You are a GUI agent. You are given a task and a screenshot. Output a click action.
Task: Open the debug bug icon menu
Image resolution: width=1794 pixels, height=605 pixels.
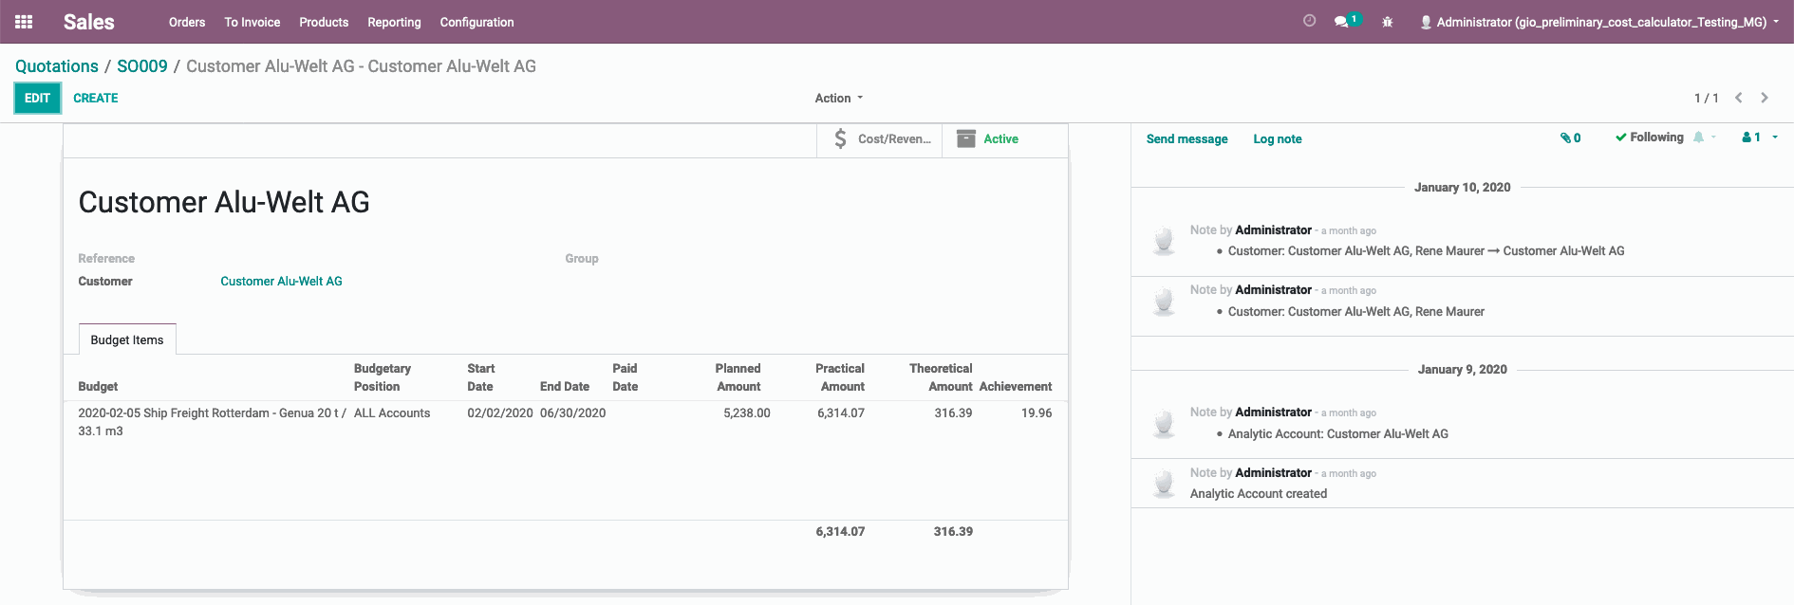(1387, 22)
